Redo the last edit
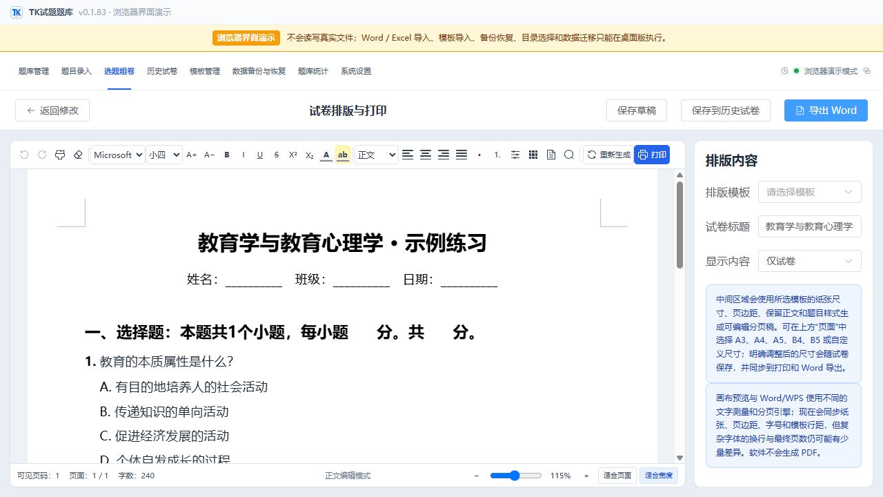 (42, 155)
